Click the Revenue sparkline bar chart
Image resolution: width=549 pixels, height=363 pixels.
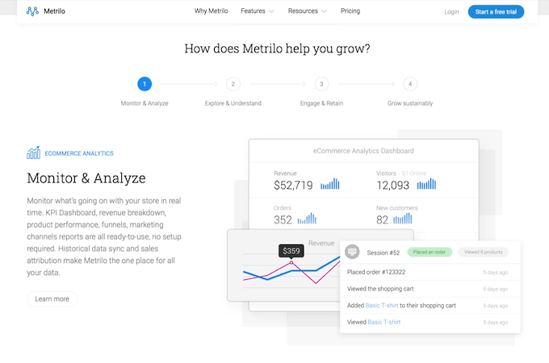coord(330,184)
